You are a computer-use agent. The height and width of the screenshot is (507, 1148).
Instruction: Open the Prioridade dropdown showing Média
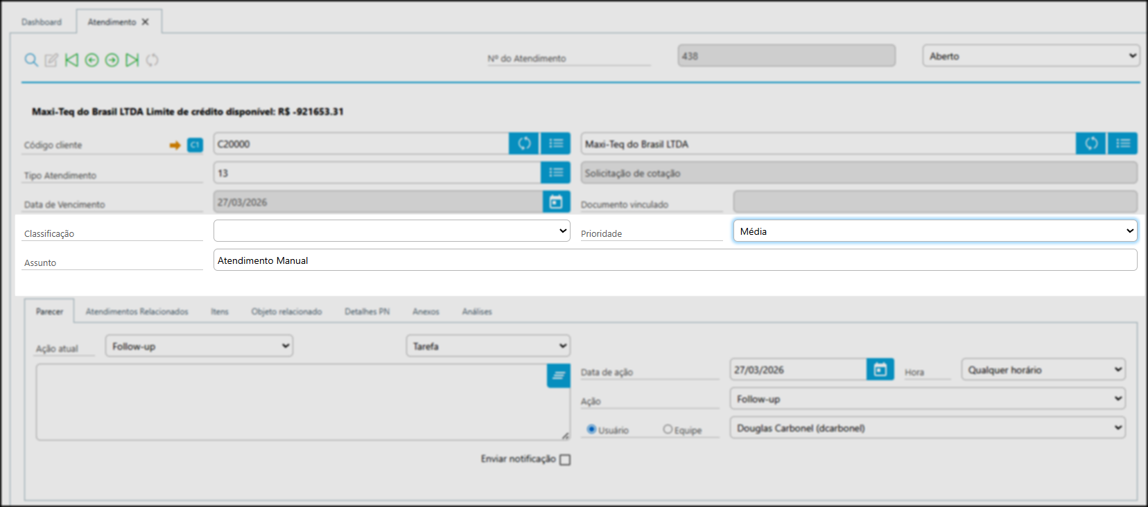pos(934,231)
